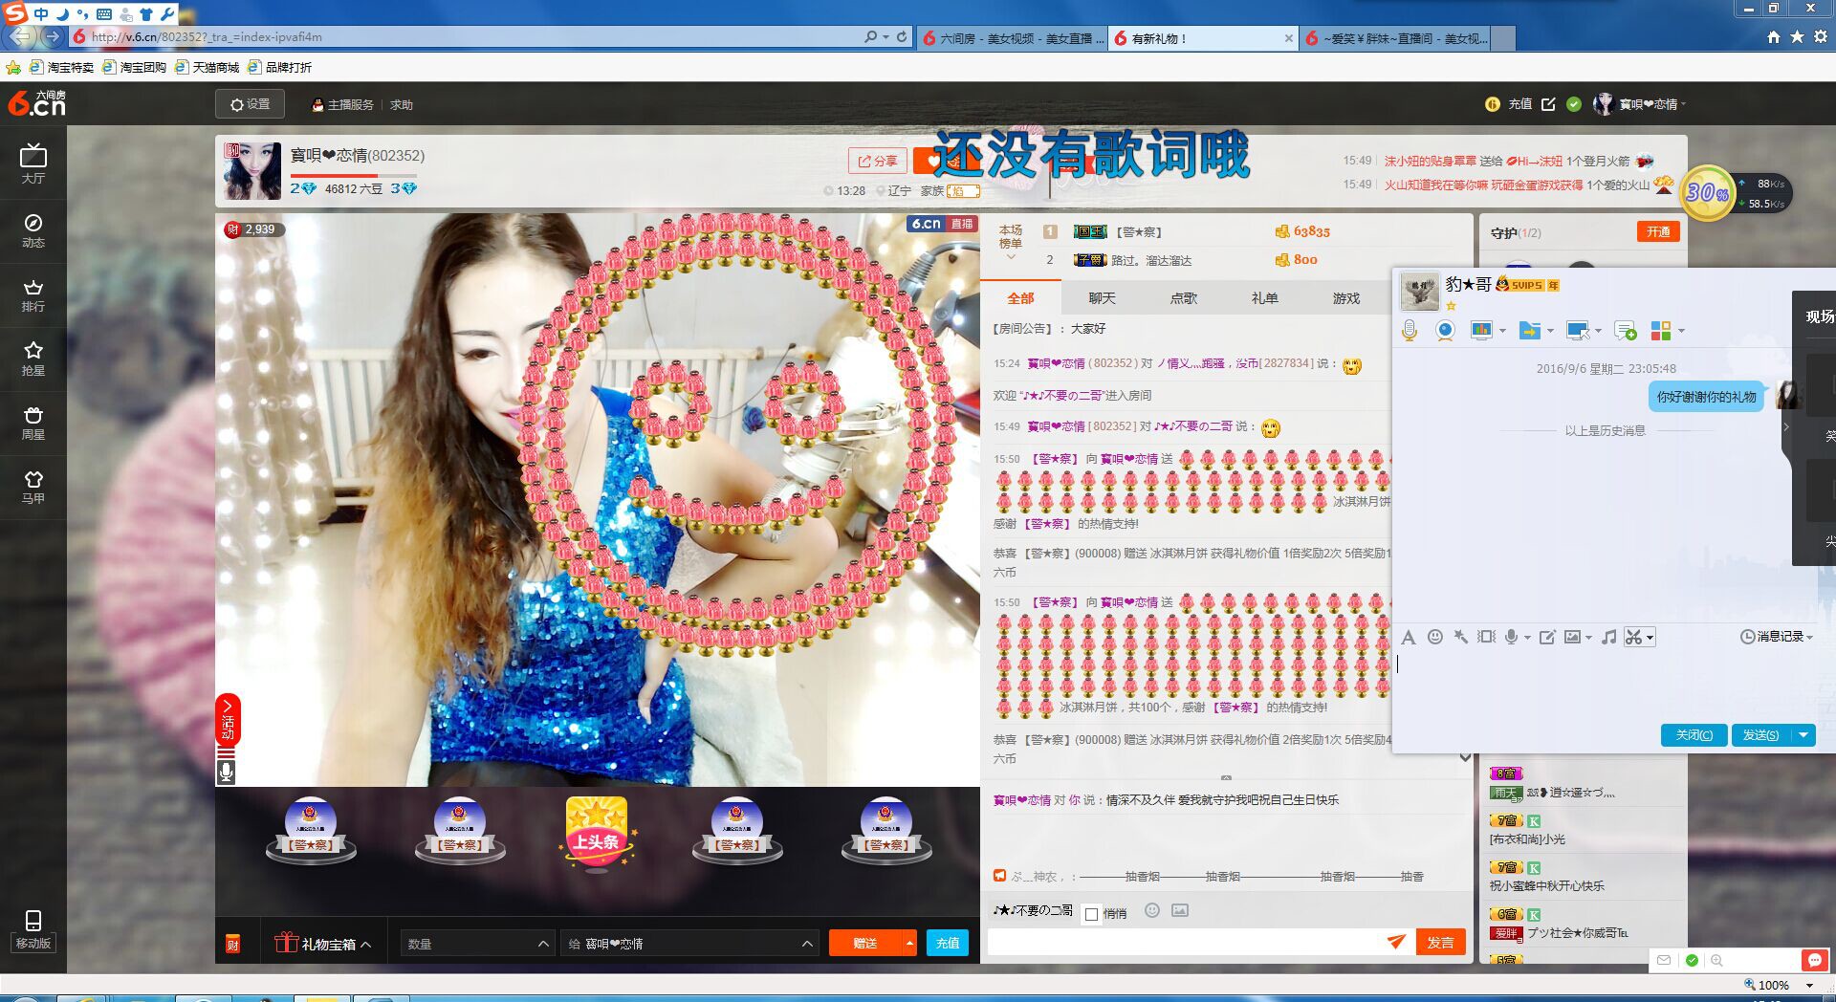The height and width of the screenshot is (1002, 1836).
Task: Open 马甲 in the left sidebar
Action: (33, 487)
